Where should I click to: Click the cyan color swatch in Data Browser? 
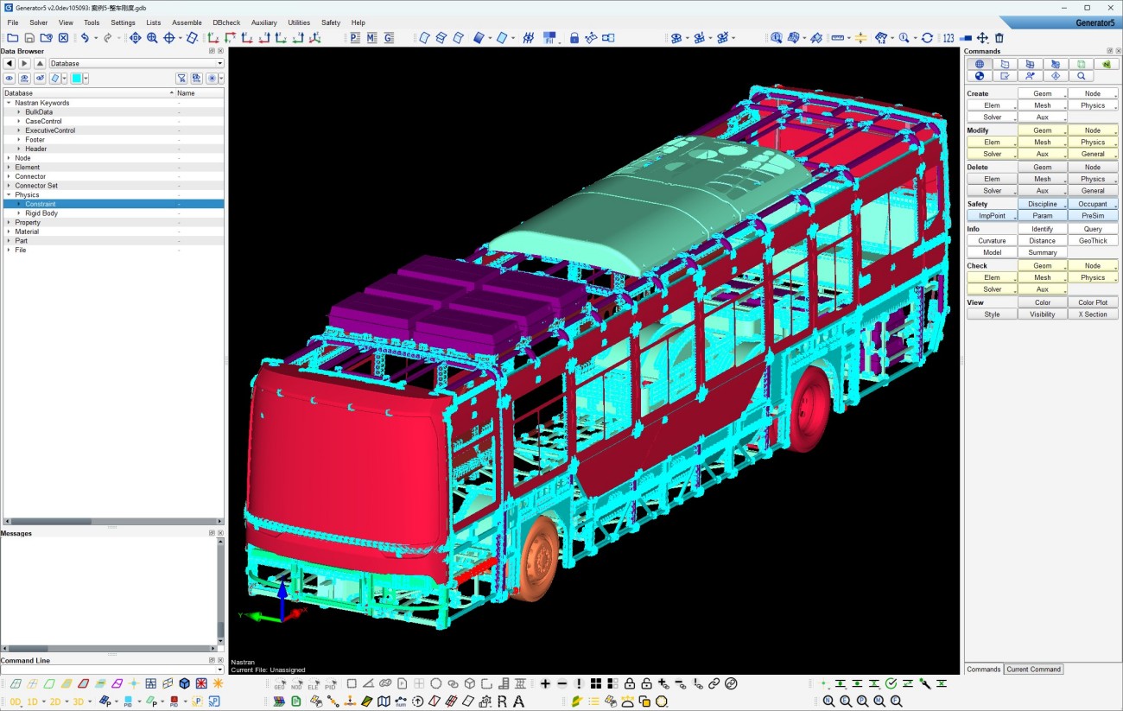[x=76, y=79]
